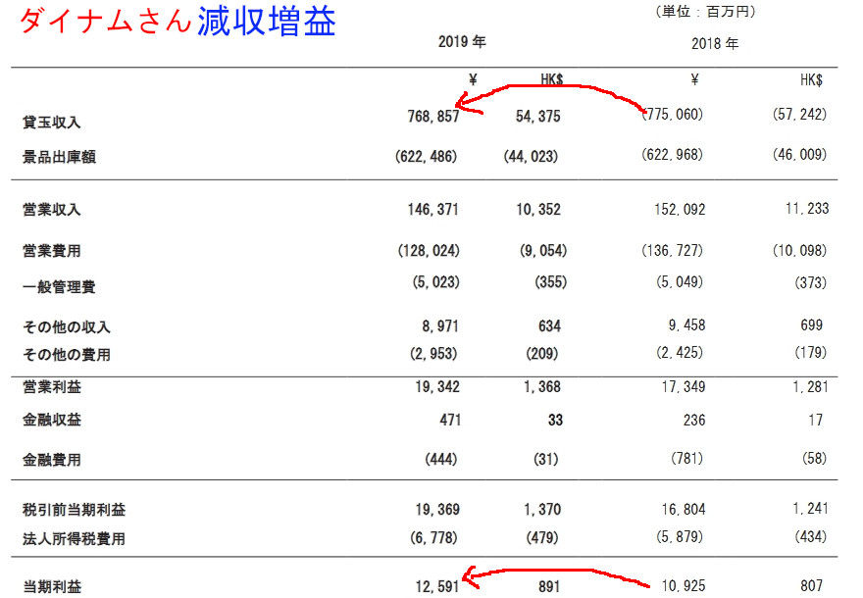
Task: Click the 法人所得税費用 row label
Action: click(74, 538)
